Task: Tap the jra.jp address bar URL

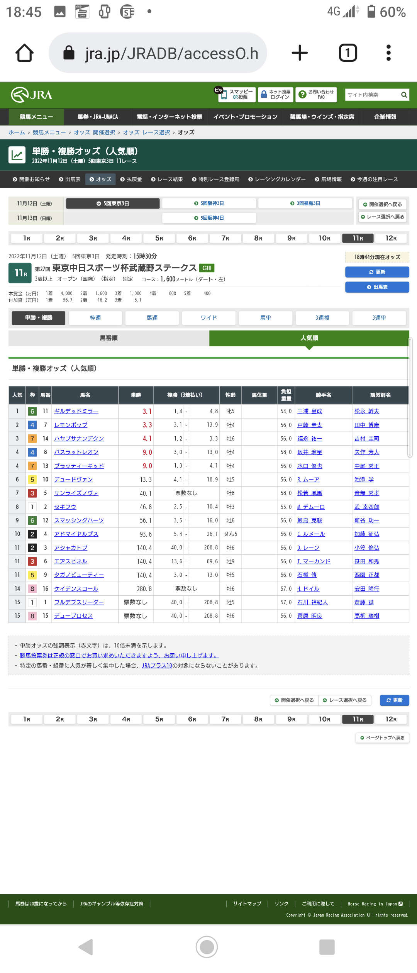Action: point(172,53)
